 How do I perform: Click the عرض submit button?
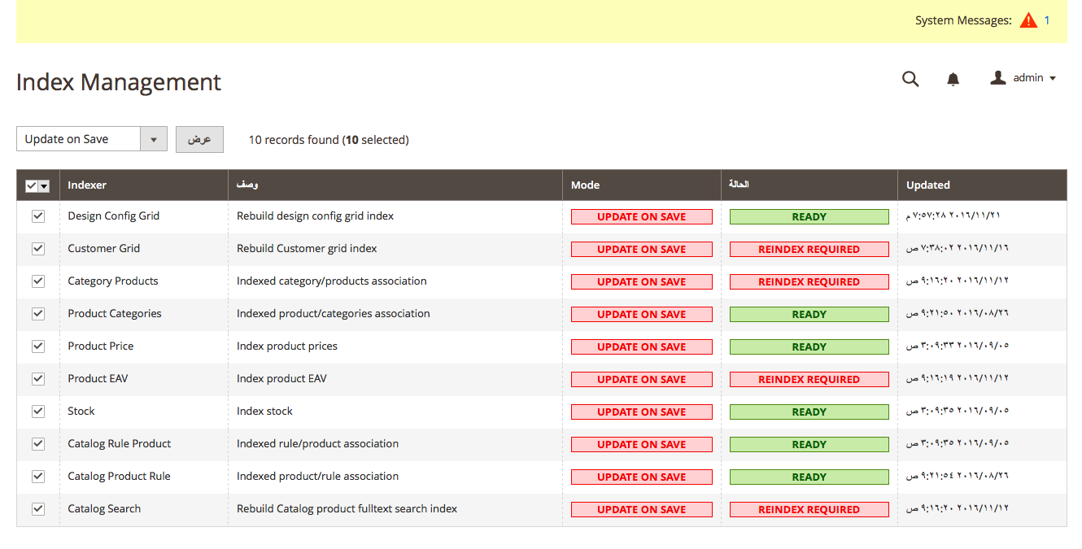tap(199, 139)
